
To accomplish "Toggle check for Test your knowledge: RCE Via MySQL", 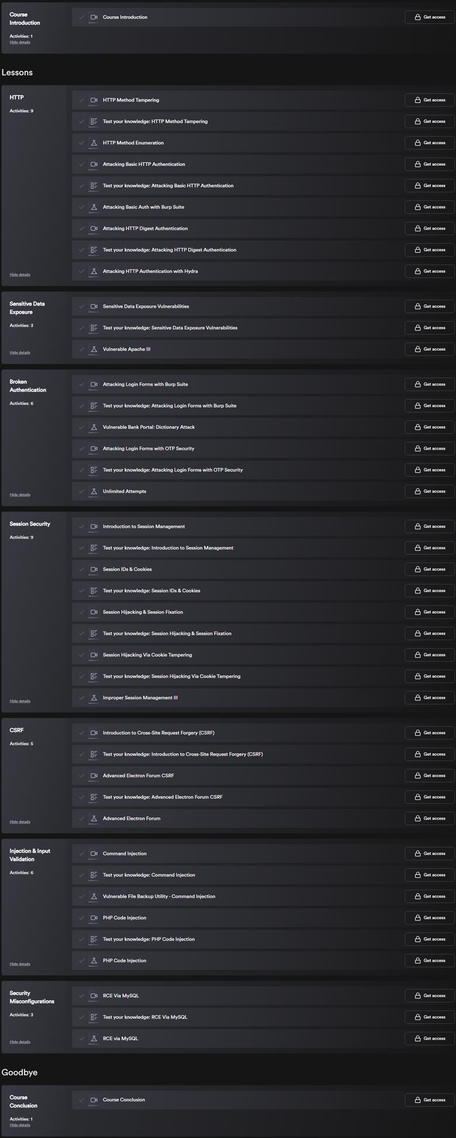I will 82,1017.
